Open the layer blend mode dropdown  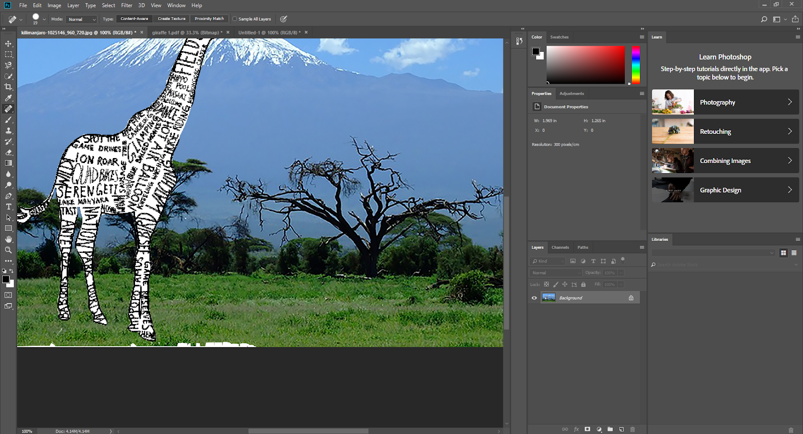coord(556,273)
